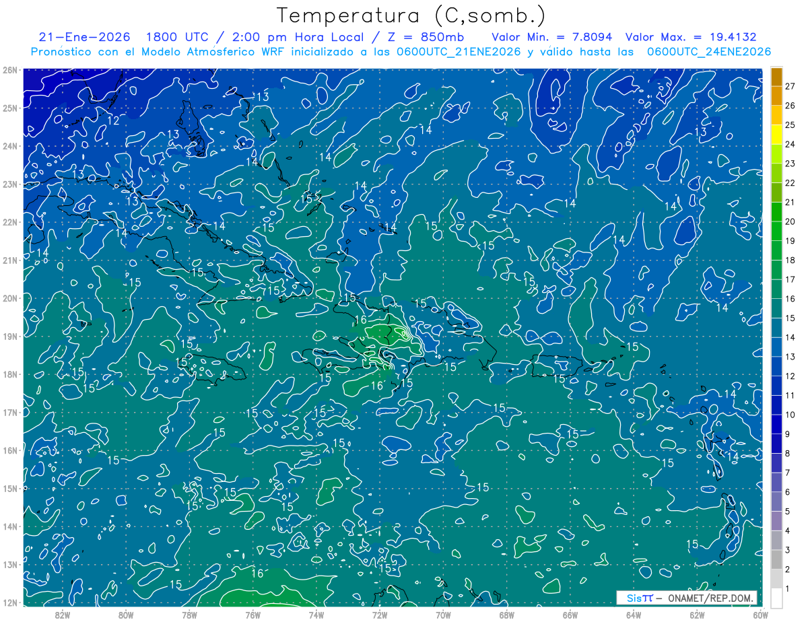Click the color scale label '25'
The height and width of the screenshot is (624, 808).
pos(790,125)
